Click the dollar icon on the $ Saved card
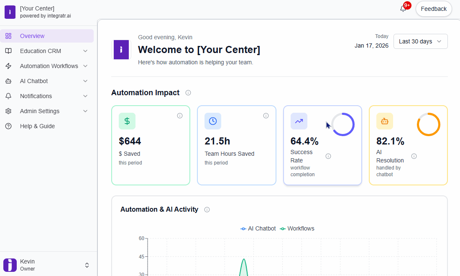The image size is (460, 276). tap(126, 121)
